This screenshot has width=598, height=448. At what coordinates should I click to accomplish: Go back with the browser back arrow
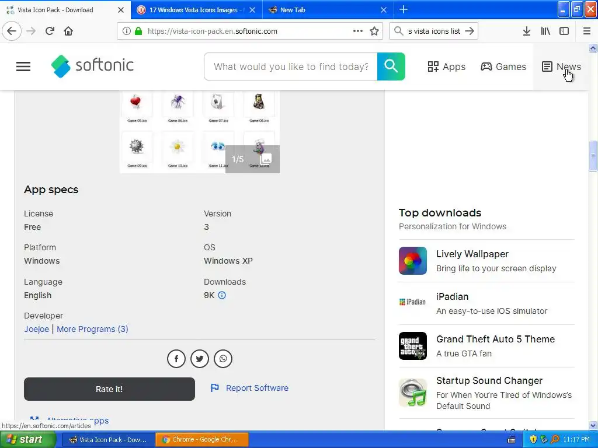[12, 31]
